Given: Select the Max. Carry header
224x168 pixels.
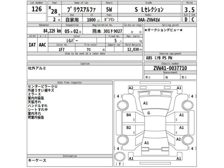Looking at the screenshot, I should (133, 36).
